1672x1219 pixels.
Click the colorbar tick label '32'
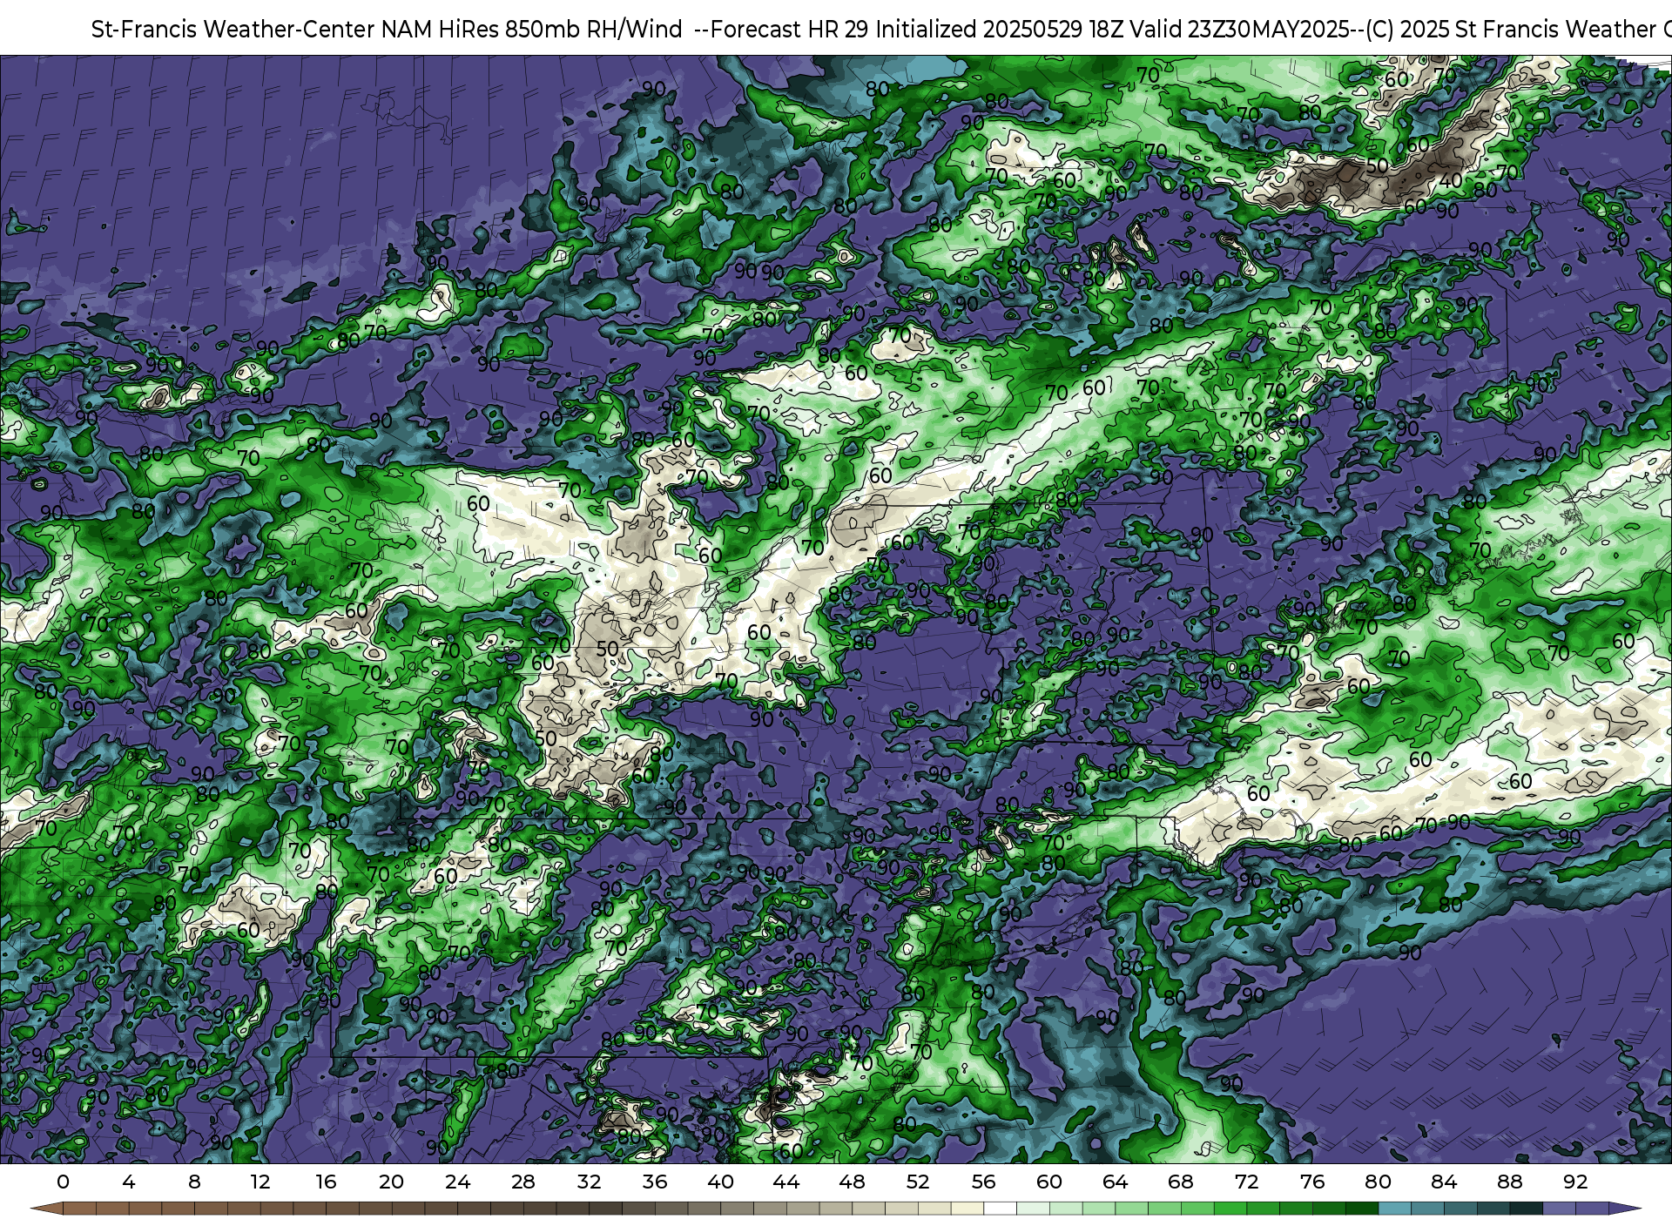(x=589, y=1182)
